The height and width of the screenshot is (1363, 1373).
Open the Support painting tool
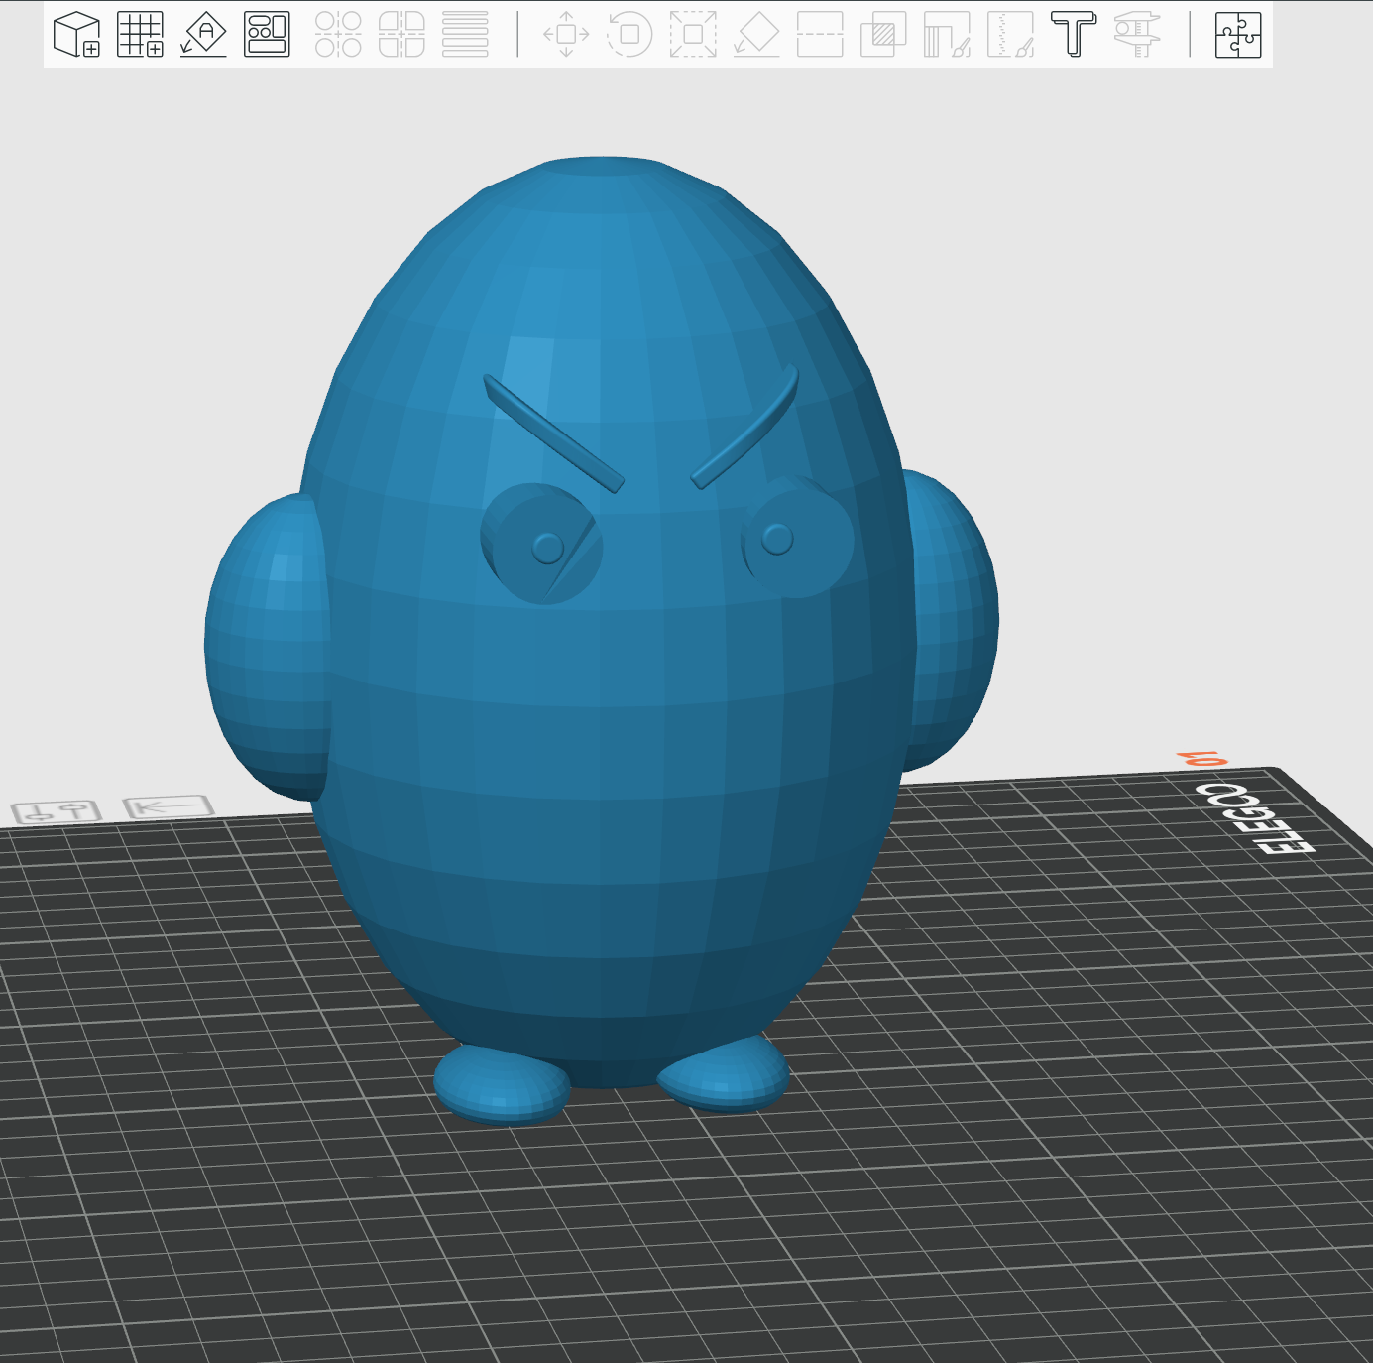click(947, 35)
